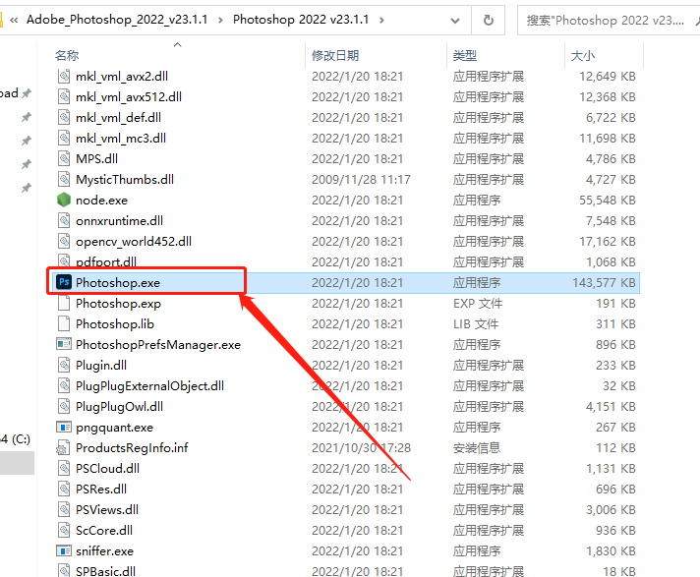Click the PlugPlugOwl.dll file icon
This screenshot has width=700, height=577.
pos(64,406)
